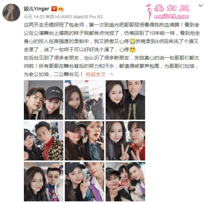Click the orange V verified badge
The height and width of the screenshot is (203, 212).
pyautogui.click(x=54, y=9)
